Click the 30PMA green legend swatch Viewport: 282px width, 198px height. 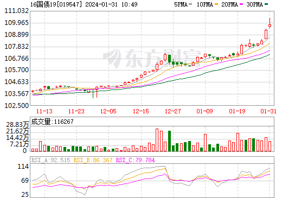[x=266, y=4]
